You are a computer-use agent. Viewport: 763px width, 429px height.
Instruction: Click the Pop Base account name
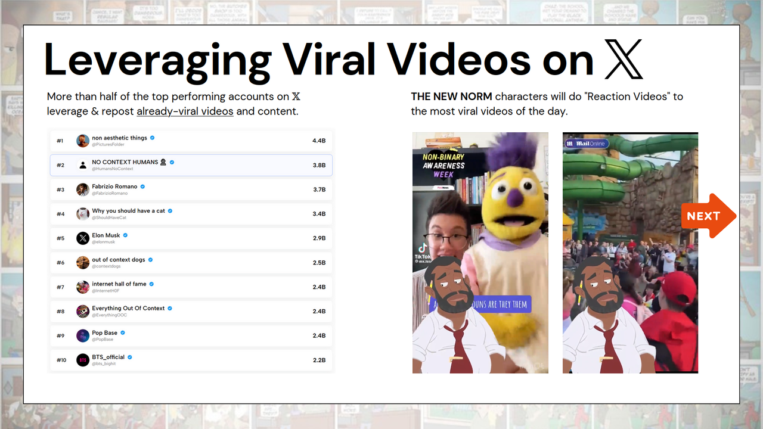click(105, 333)
